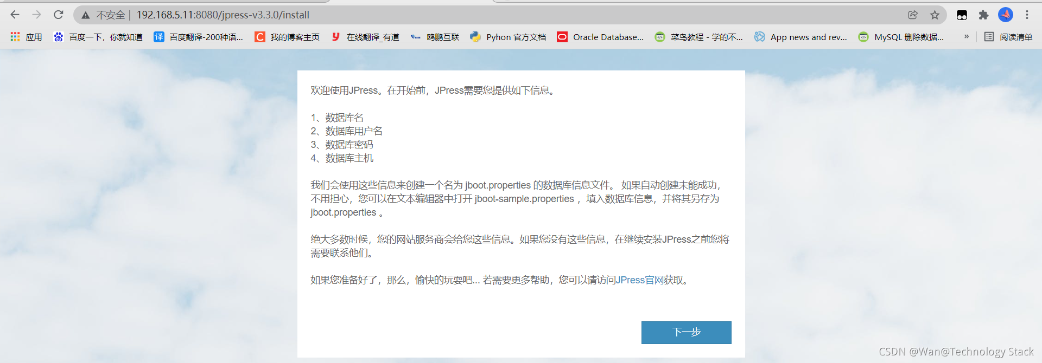Open Oracle Database bookmark
Image resolution: width=1042 pixels, height=363 pixels.
pyautogui.click(x=600, y=37)
